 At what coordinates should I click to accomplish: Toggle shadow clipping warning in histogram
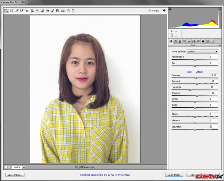coord(170,9)
